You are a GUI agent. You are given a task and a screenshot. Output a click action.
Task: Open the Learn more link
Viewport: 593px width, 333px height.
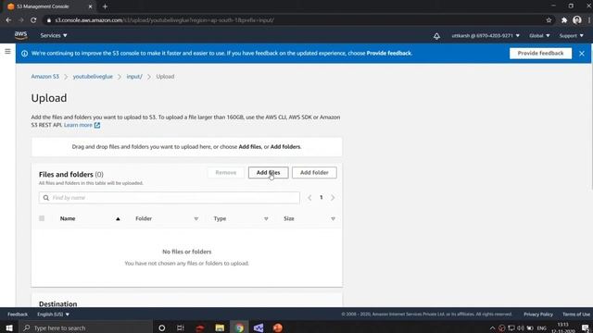[82, 125]
